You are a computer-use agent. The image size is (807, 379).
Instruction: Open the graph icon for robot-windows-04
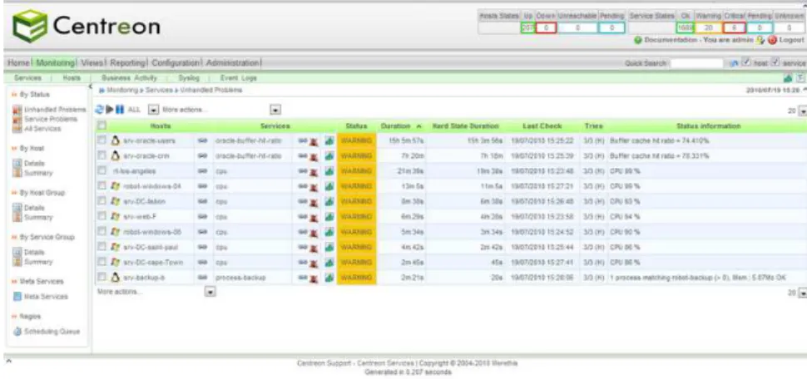coord(329,186)
